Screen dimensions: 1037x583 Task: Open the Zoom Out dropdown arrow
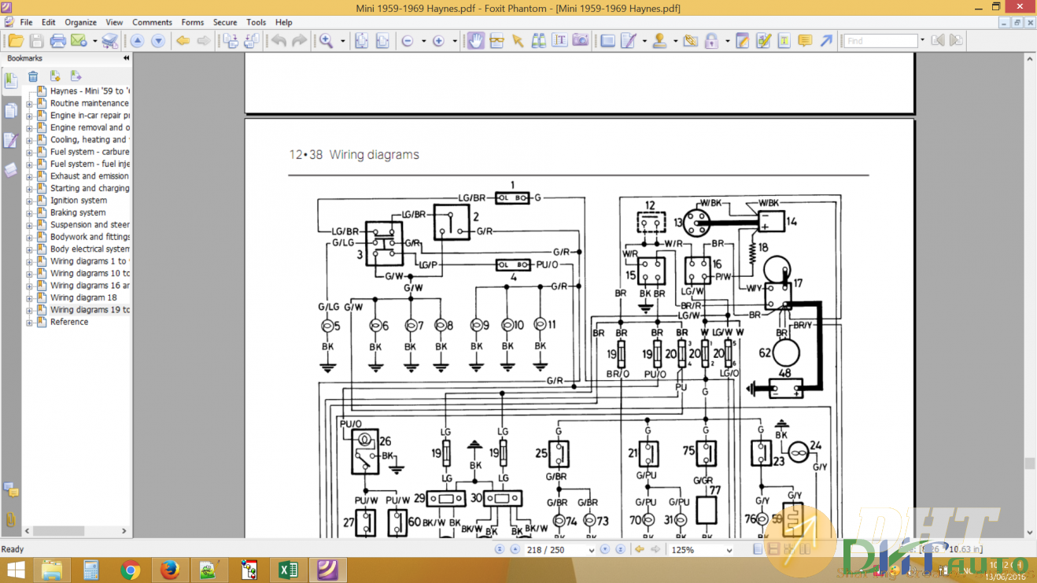point(423,41)
